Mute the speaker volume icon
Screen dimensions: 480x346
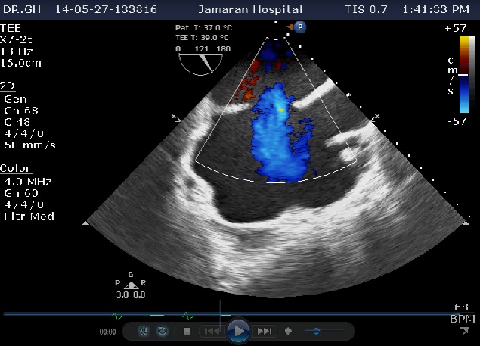[289, 331]
